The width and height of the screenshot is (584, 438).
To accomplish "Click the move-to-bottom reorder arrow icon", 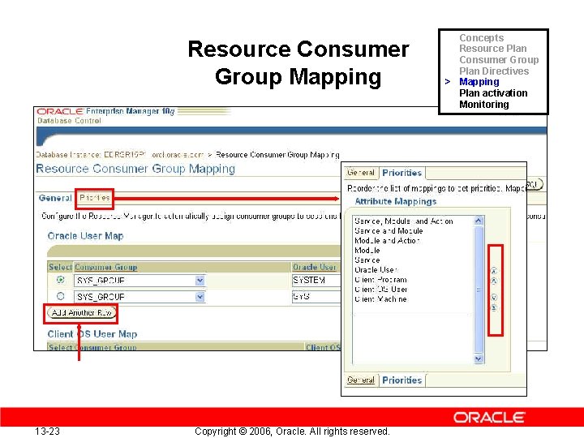I will click(494, 307).
